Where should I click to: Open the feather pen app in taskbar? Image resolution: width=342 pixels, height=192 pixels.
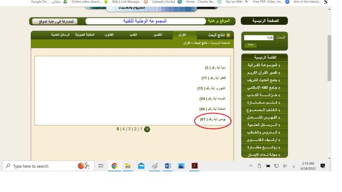point(154,166)
